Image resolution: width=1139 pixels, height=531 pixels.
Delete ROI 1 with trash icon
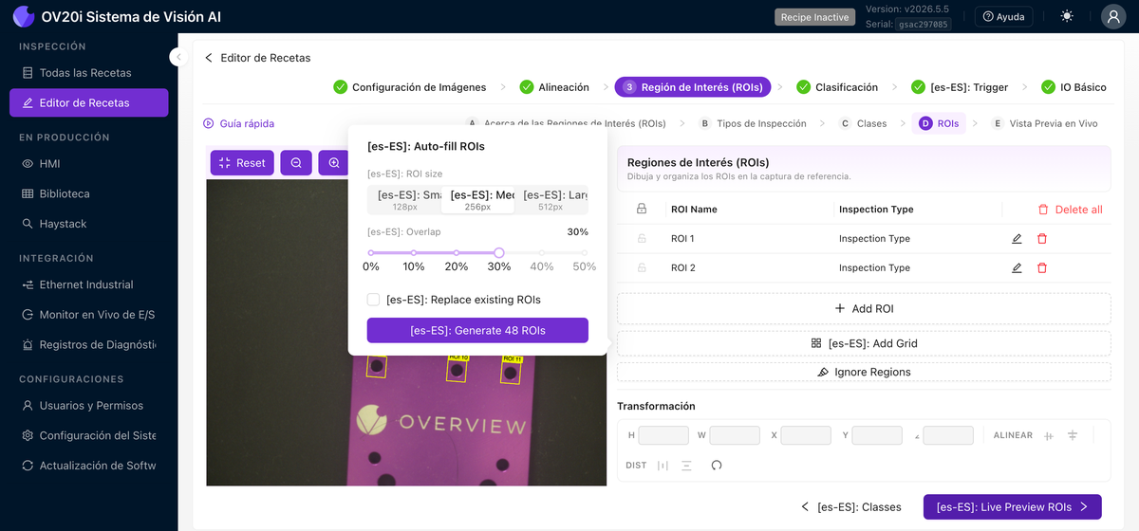coord(1042,238)
